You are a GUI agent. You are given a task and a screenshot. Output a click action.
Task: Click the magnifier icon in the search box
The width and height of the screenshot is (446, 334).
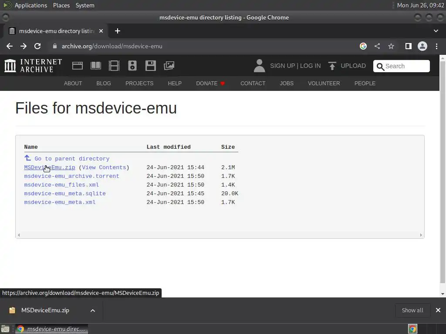coord(380,67)
